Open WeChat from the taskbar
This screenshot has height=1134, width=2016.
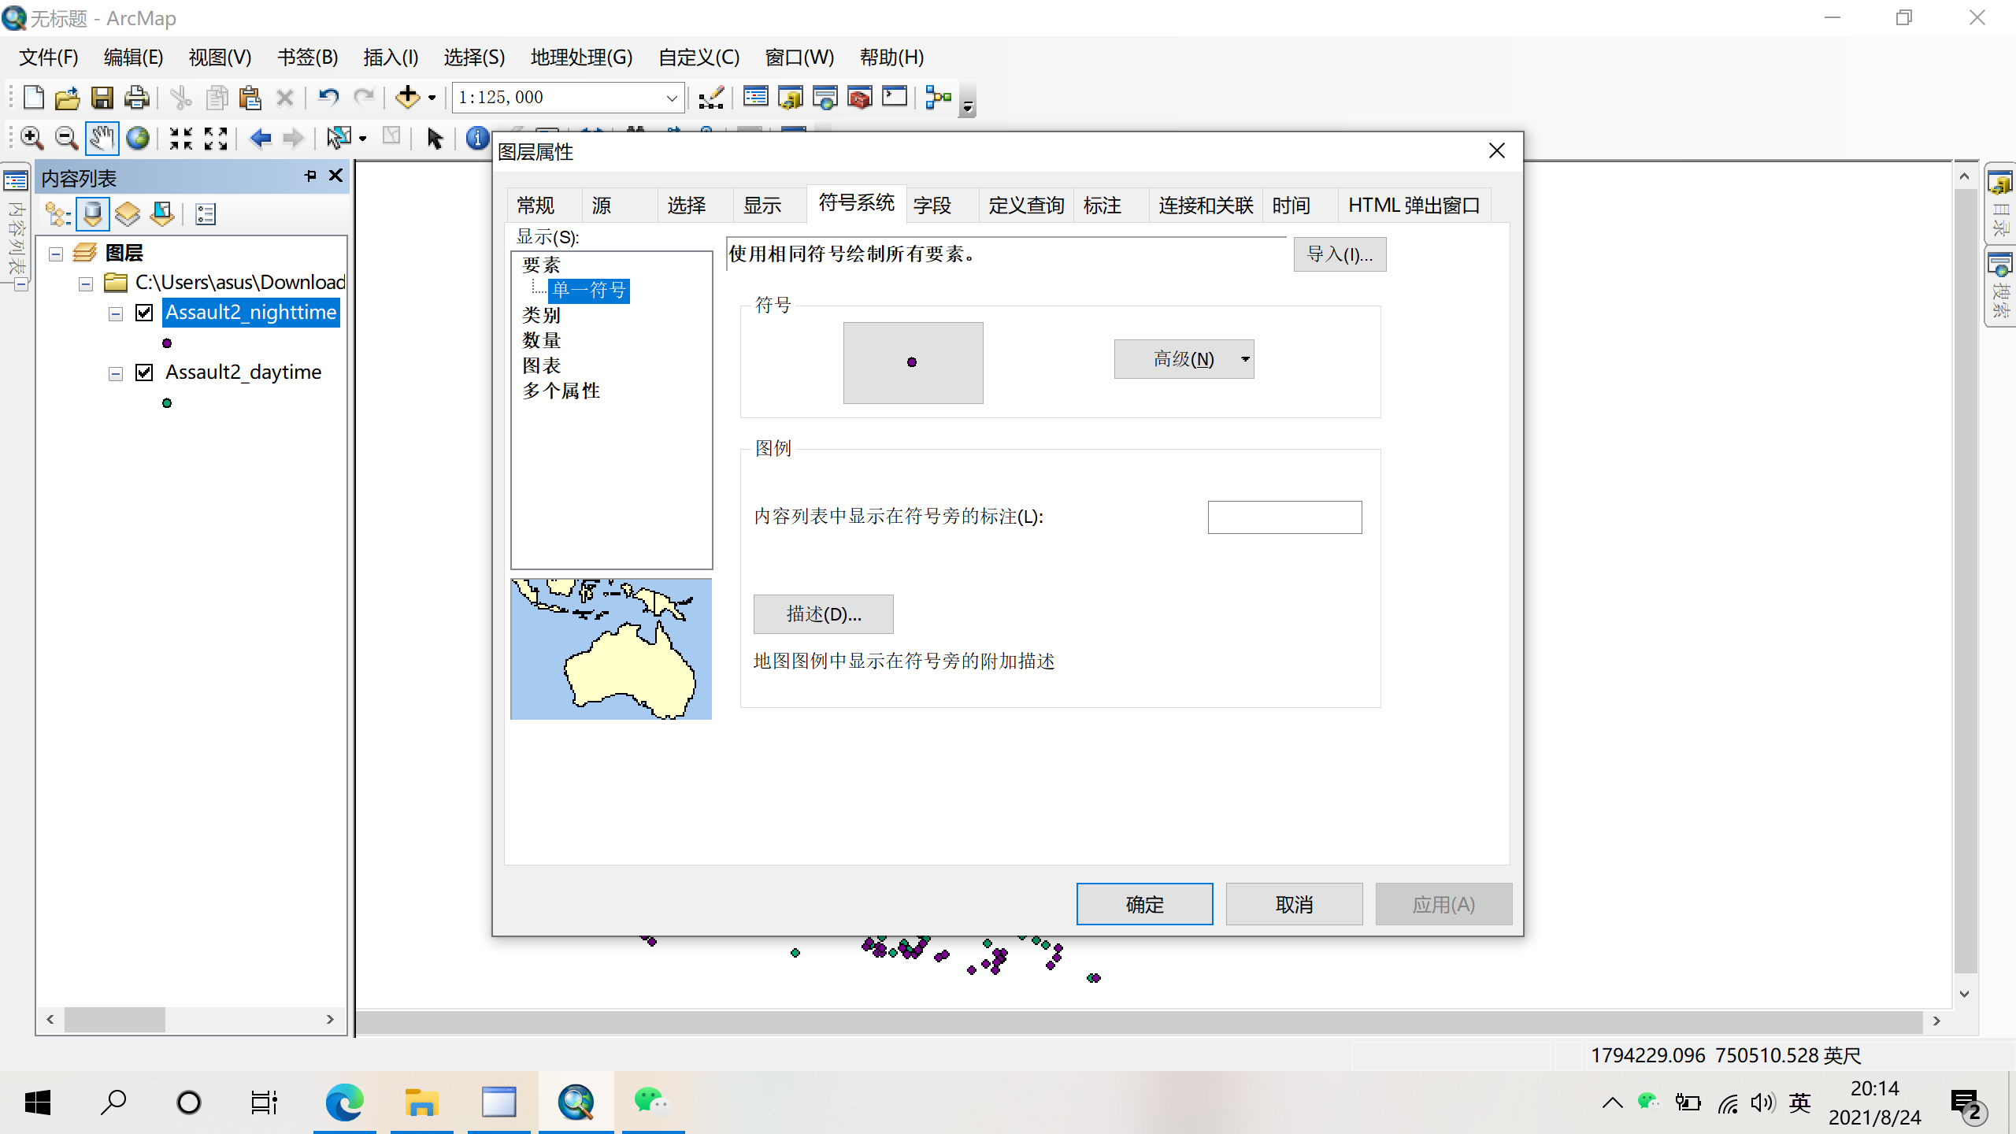click(653, 1102)
